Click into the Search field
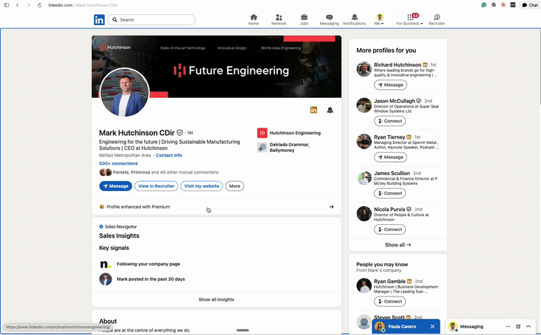 click(x=151, y=20)
